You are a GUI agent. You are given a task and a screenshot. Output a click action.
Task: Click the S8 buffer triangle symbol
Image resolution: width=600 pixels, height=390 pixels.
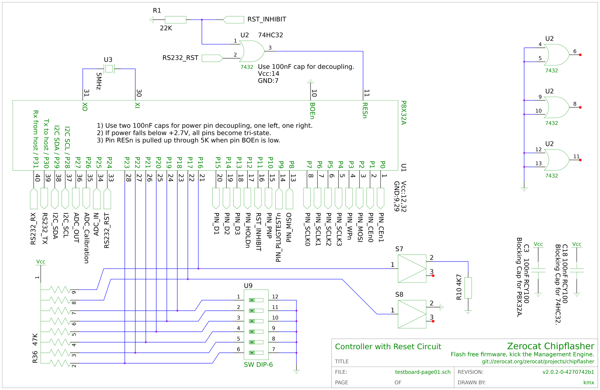tap(412, 314)
